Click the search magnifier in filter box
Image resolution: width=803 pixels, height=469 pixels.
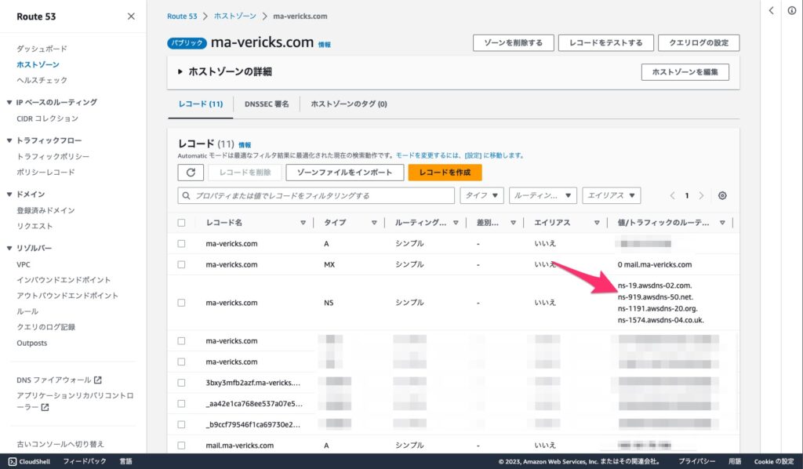(187, 195)
